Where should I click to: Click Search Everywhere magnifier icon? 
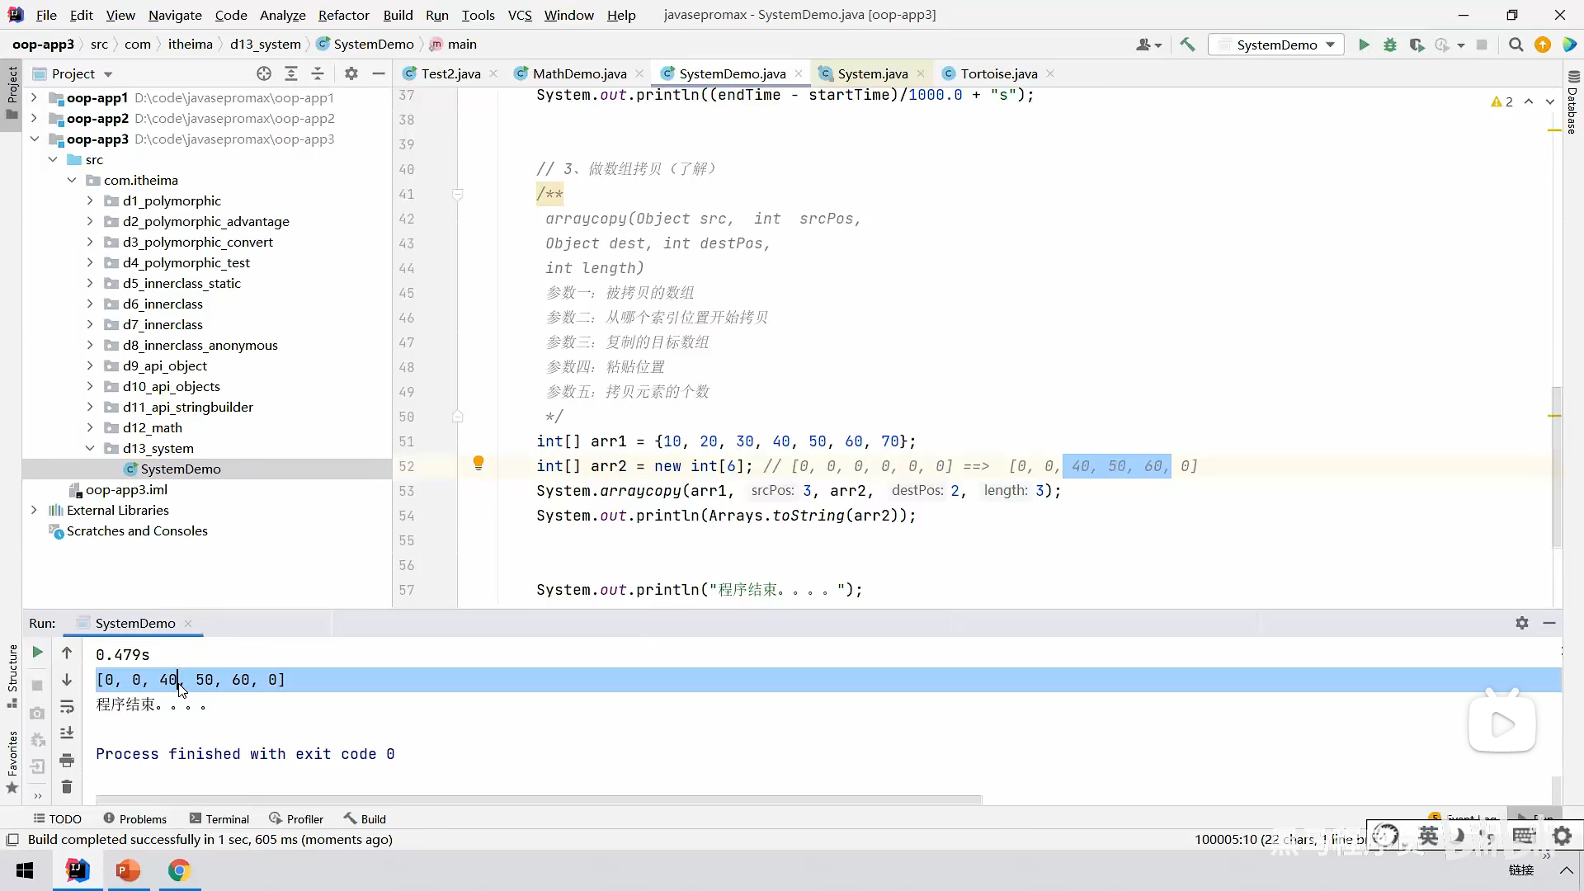(x=1516, y=45)
